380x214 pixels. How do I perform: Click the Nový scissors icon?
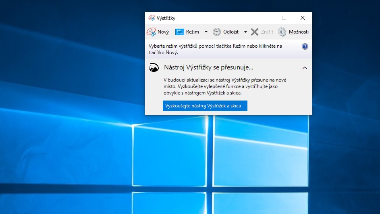tap(151, 32)
